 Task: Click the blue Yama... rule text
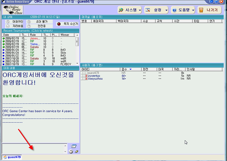pos(35,44)
